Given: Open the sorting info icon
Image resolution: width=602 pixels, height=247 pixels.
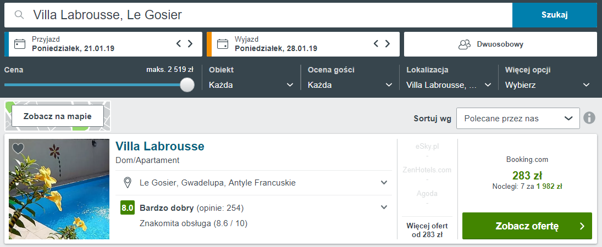Looking at the screenshot, I should pyautogui.click(x=589, y=118).
